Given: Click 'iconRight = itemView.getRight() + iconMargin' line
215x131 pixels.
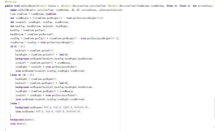Looking at the screenshot, I should pos(44,91).
